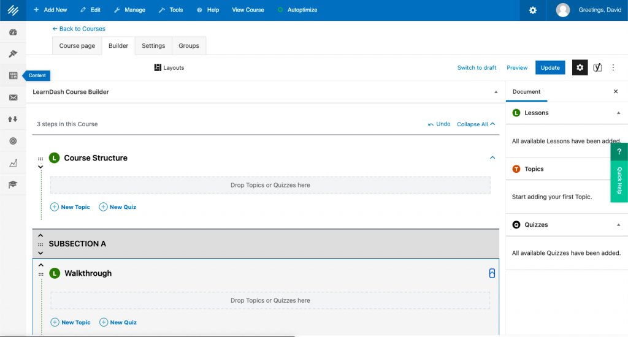
Task: Click the target icon in left sidebar
Action: point(13,141)
